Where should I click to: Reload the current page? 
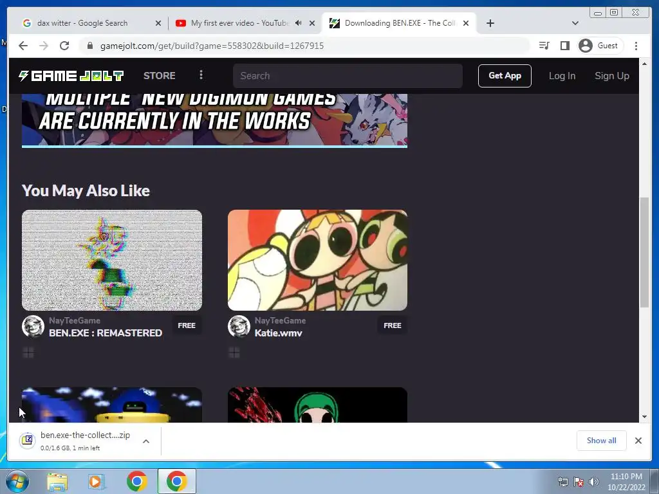point(64,46)
